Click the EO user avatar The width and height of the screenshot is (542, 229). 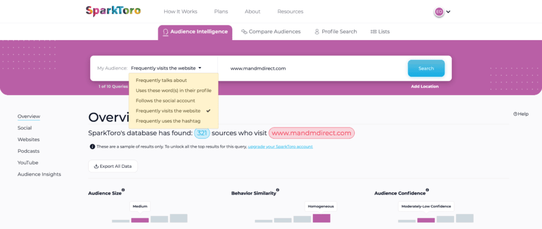click(x=439, y=12)
